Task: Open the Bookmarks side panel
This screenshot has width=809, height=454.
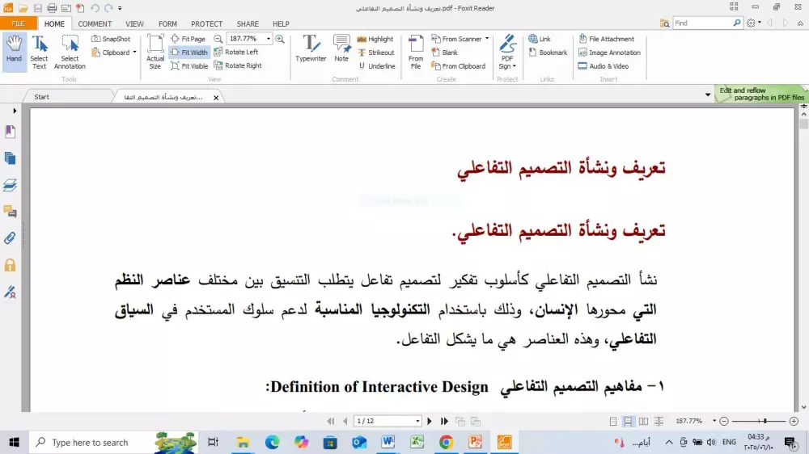Action: click(10, 132)
